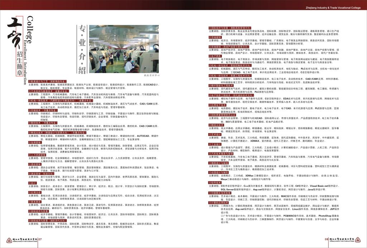Image resolution: width=367 pixels, height=248 pixels.
Task: Select the 计算机应用技术 section heading
Action: [219, 202]
